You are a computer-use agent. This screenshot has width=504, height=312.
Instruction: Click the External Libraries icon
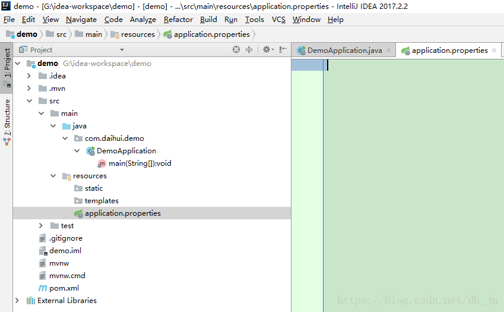click(30, 301)
